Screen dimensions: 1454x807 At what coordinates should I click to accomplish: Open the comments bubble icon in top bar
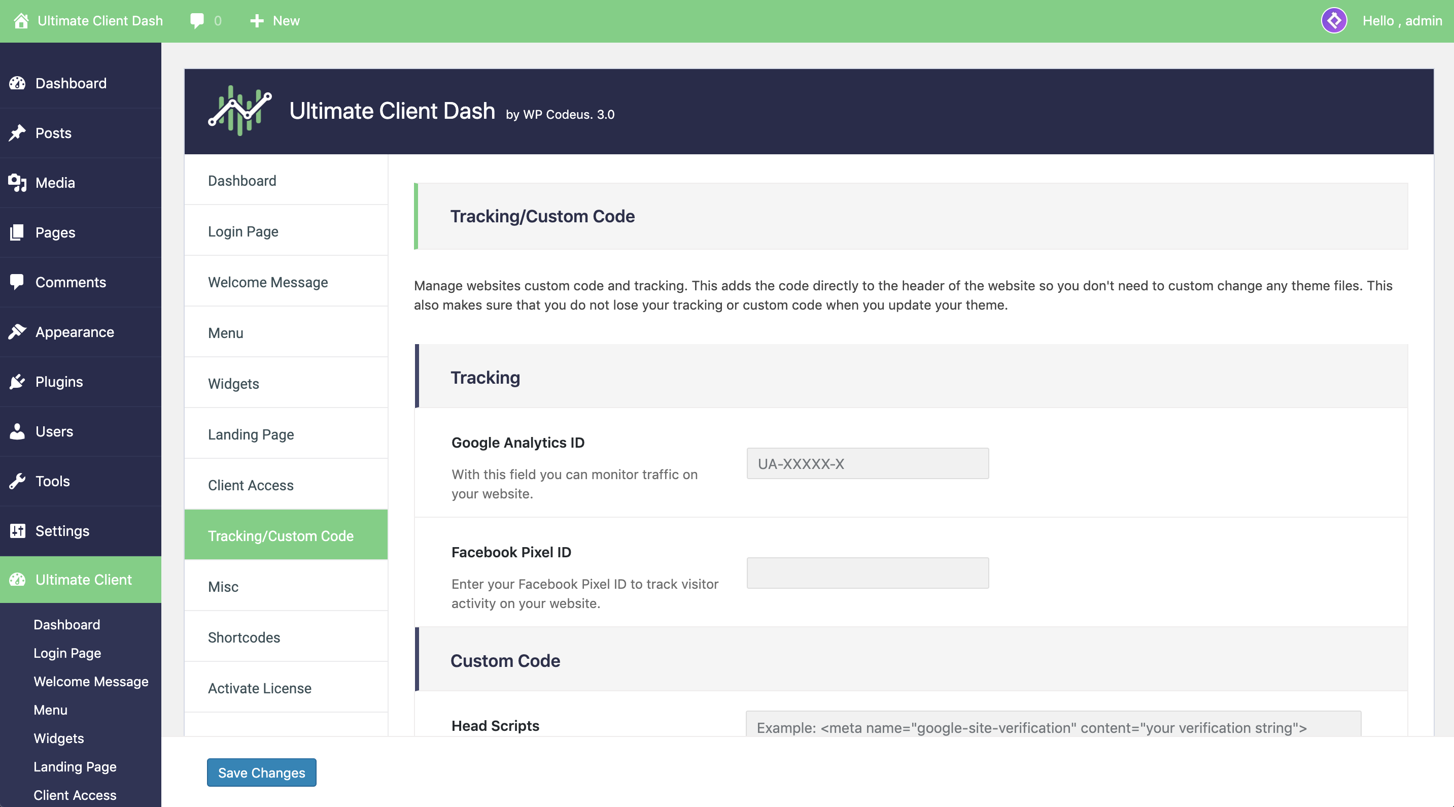[x=197, y=21]
